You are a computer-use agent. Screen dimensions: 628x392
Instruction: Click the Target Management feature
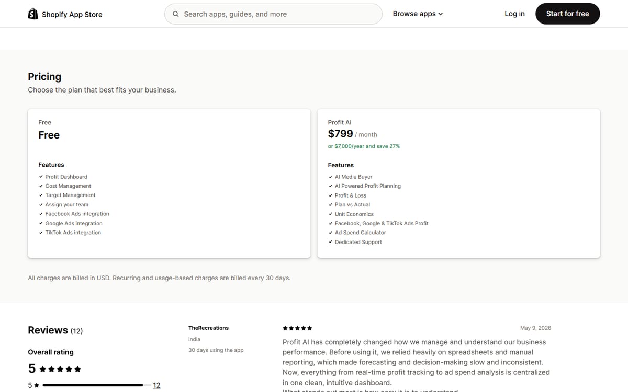pyautogui.click(x=70, y=195)
